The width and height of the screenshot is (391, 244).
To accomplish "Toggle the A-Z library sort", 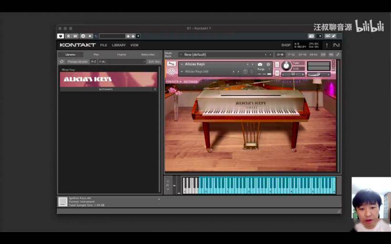I will pos(93,61).
